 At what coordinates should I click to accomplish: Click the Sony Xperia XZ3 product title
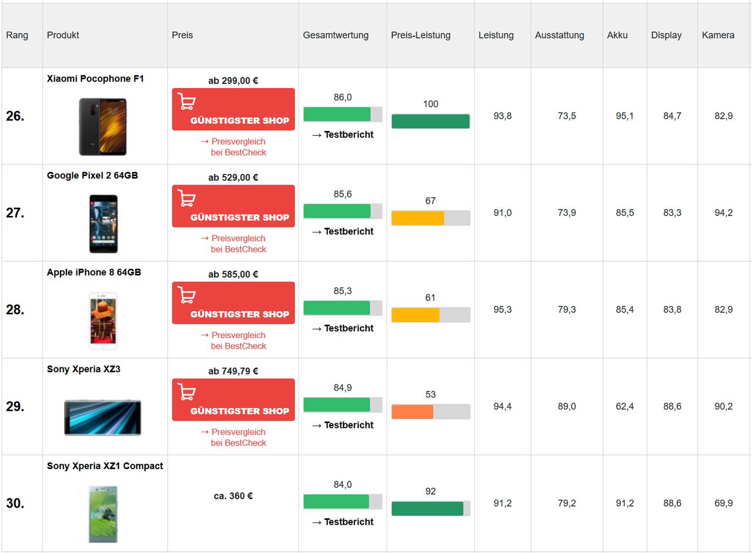coord(83,369)
